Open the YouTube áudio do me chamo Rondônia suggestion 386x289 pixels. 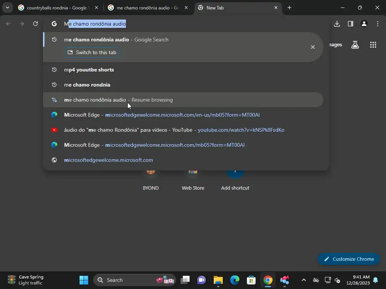pos(183,130)
